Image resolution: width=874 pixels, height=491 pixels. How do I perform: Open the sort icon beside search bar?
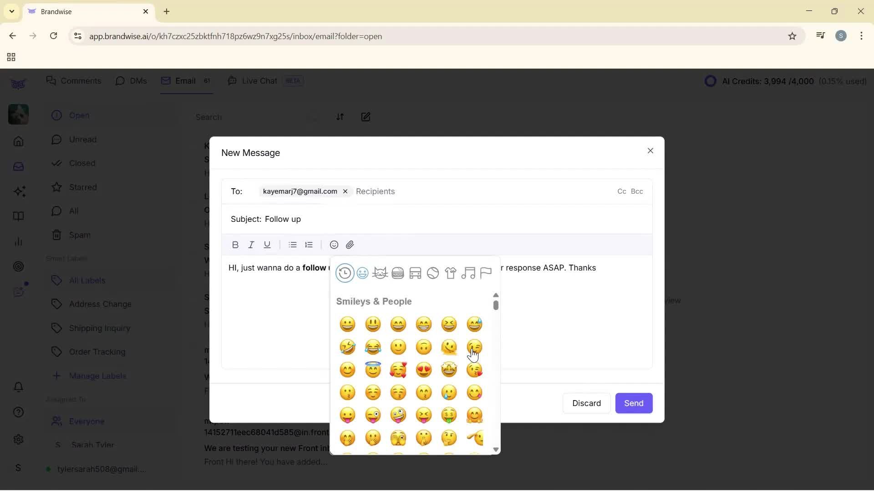click(340, 117)
